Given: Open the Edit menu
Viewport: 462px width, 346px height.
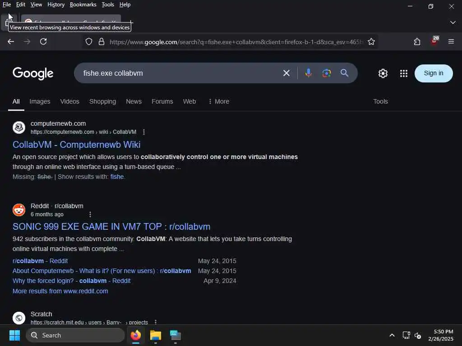Looking at the screenshot, I should tap(21, 5).
